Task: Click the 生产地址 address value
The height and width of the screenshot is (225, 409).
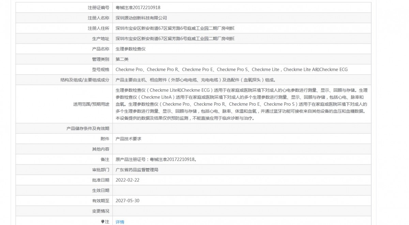Action: 175,38
